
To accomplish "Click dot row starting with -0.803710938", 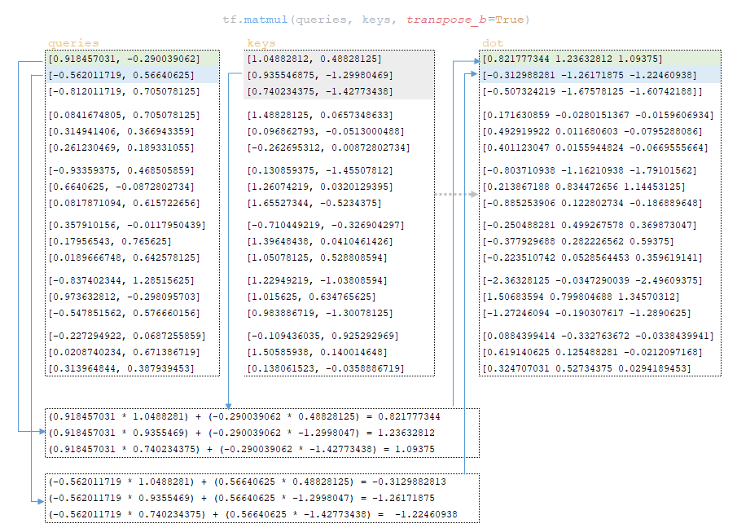I will tap(590, 170).
